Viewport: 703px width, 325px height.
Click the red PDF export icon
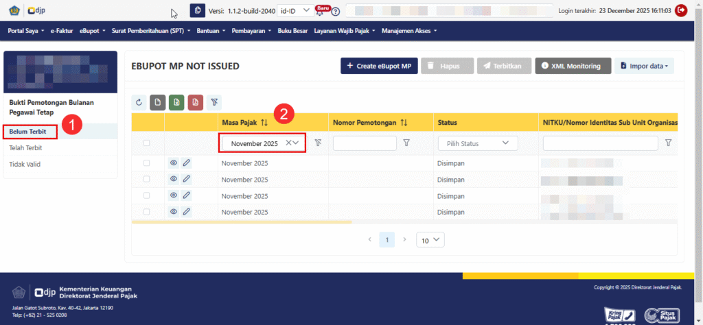pyautogui.click(x=195, y=102)
